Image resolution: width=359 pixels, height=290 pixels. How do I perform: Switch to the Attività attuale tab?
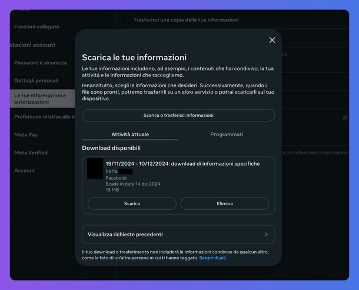(130, 134)
